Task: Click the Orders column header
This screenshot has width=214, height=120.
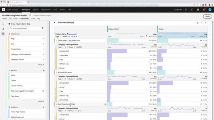Action: click(x=183, y=29)
